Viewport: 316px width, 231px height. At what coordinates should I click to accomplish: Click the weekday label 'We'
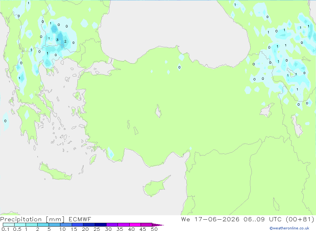click(185, 219)
